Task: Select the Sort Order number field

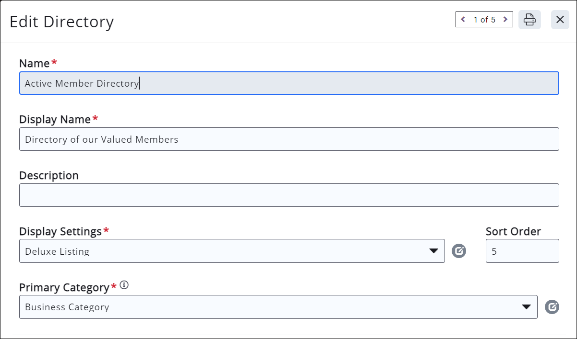Action: pos(522,251)
